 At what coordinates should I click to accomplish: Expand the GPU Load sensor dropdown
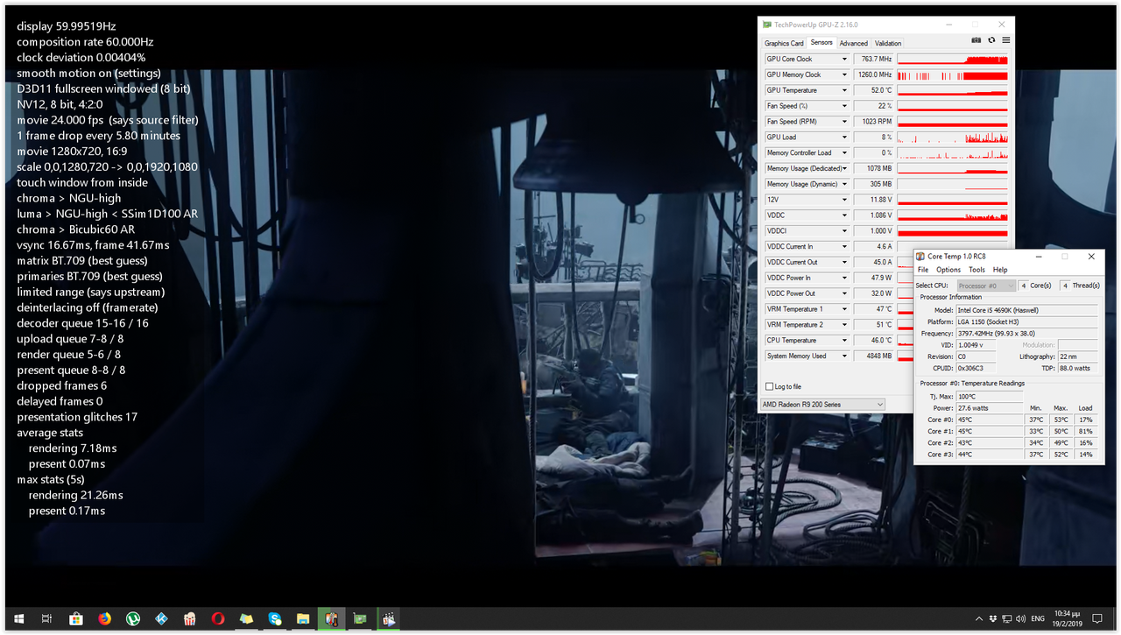(x=844, y=138)
